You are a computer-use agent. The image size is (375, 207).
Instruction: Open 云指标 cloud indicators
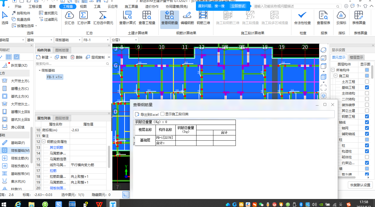[341, 18]
